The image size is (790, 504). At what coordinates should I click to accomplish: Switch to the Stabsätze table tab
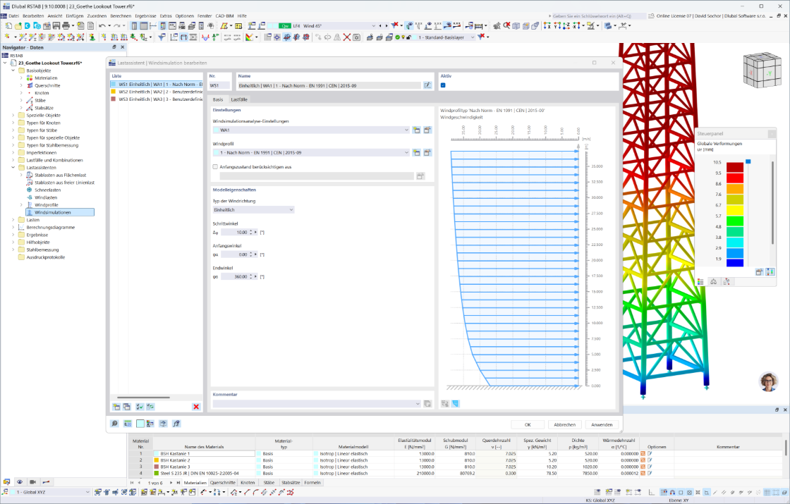pos(291,482)
